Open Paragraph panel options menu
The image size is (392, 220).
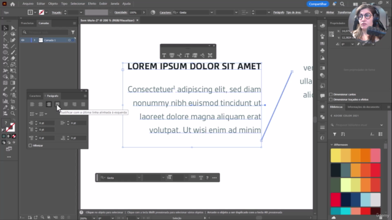pos(85,96)
